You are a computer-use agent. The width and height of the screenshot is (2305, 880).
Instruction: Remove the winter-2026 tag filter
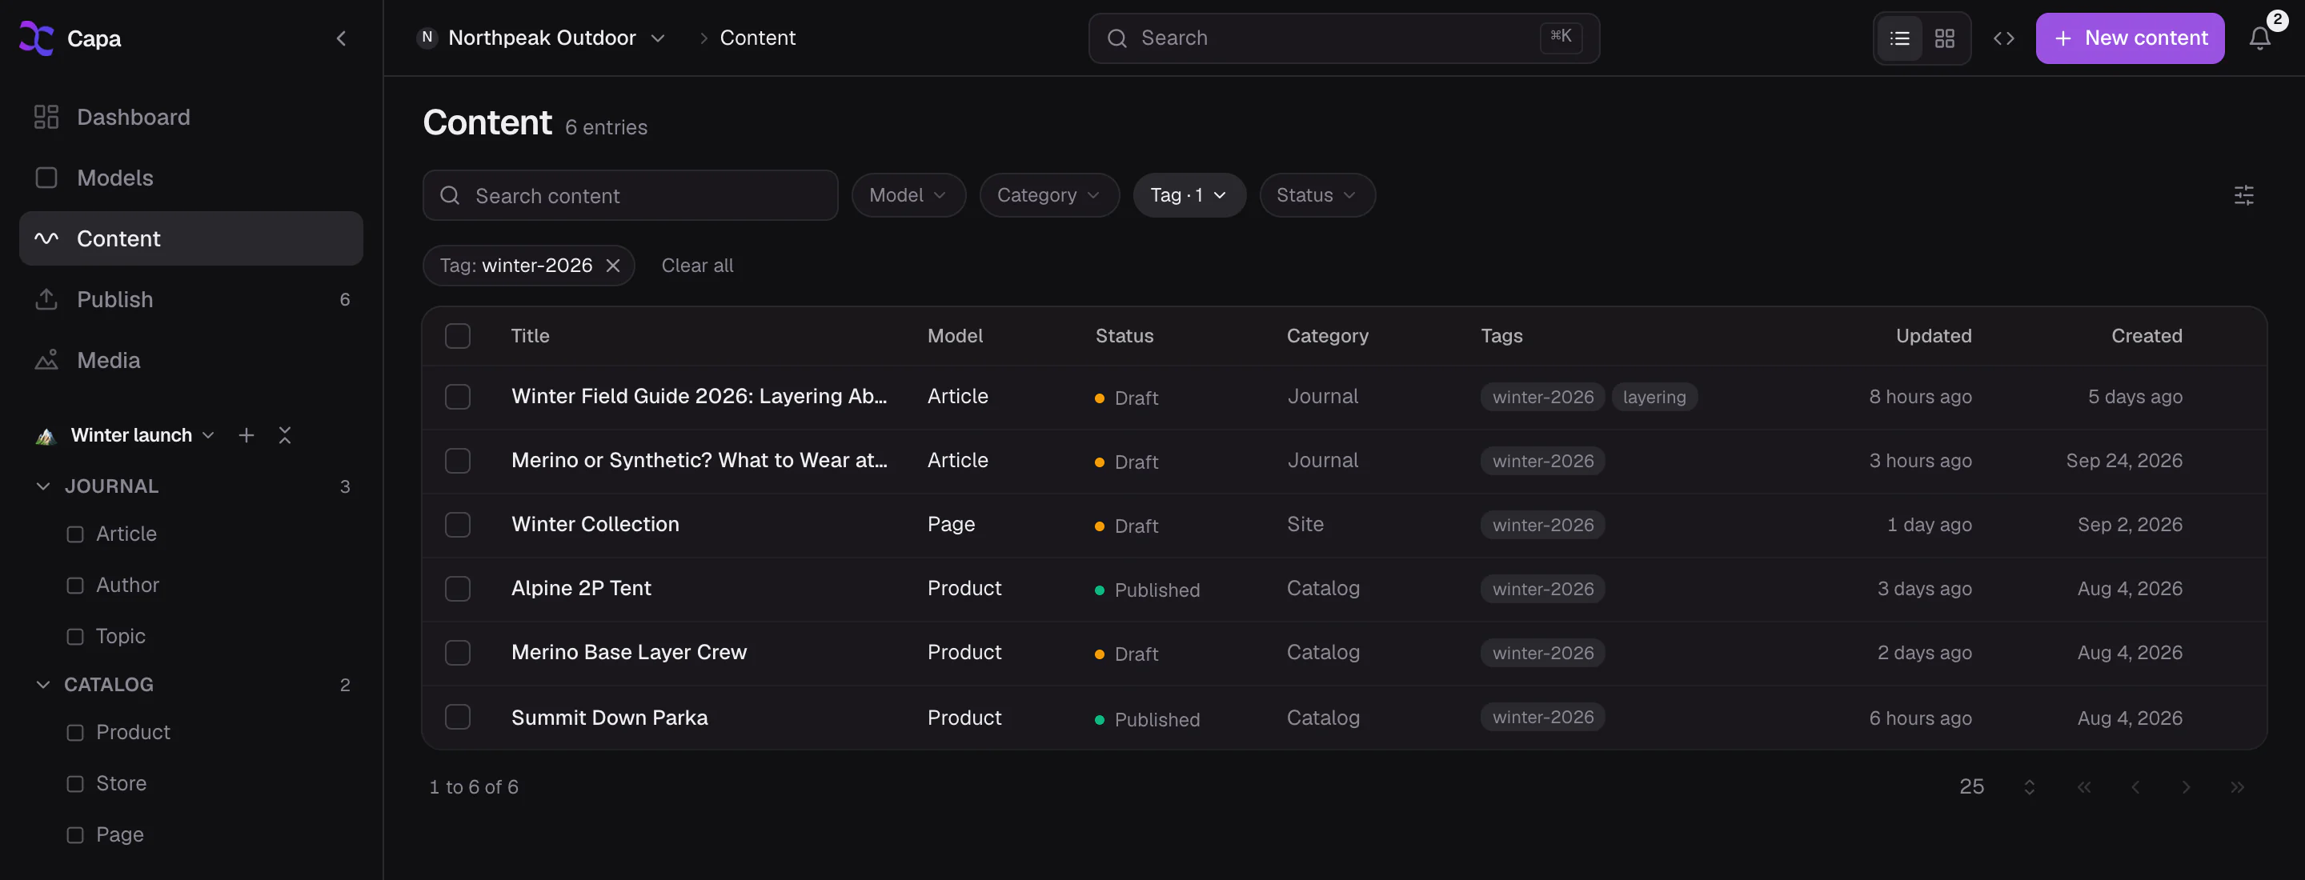[613, 266]
